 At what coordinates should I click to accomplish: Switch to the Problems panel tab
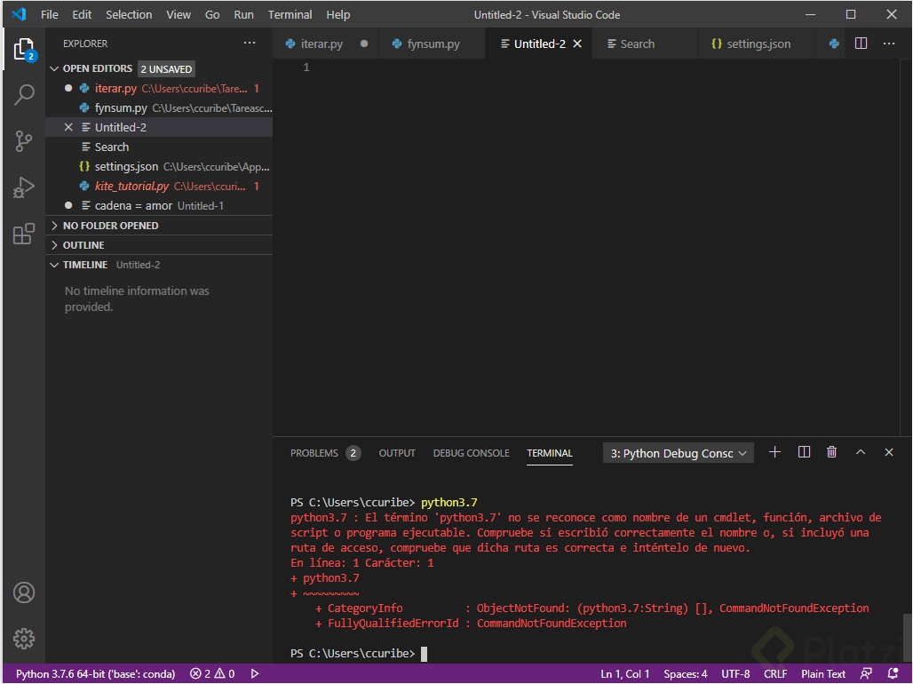point(325,453)
